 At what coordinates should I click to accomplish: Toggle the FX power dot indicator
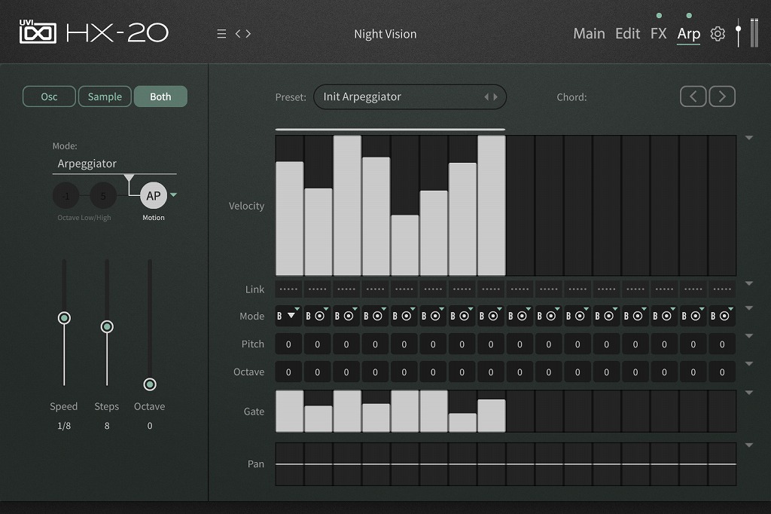coord(659,15)
